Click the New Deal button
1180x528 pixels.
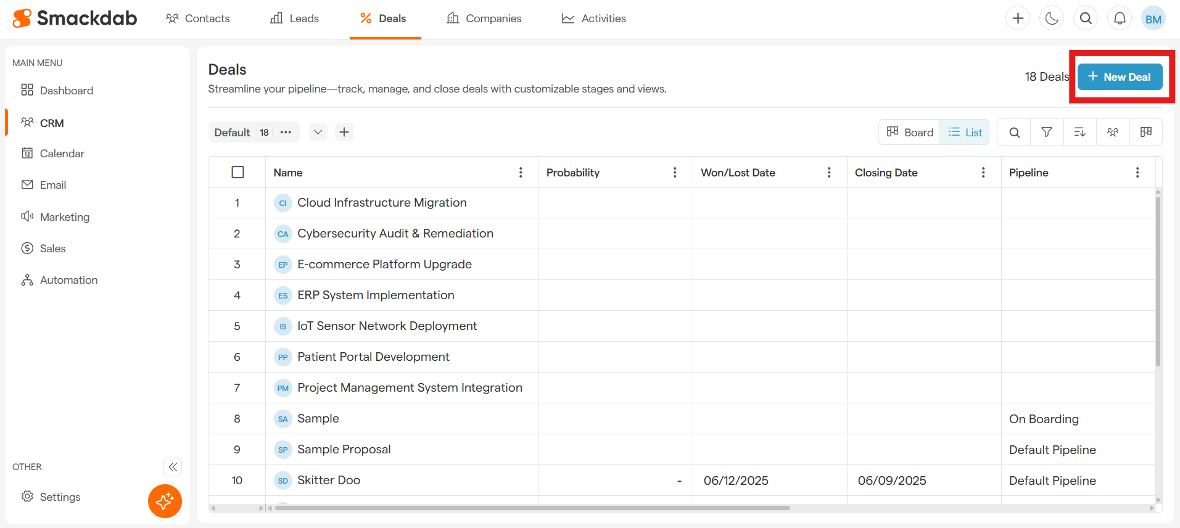pos(1120,77)
